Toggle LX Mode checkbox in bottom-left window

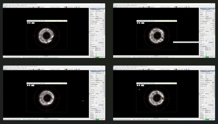pos(100,86)
